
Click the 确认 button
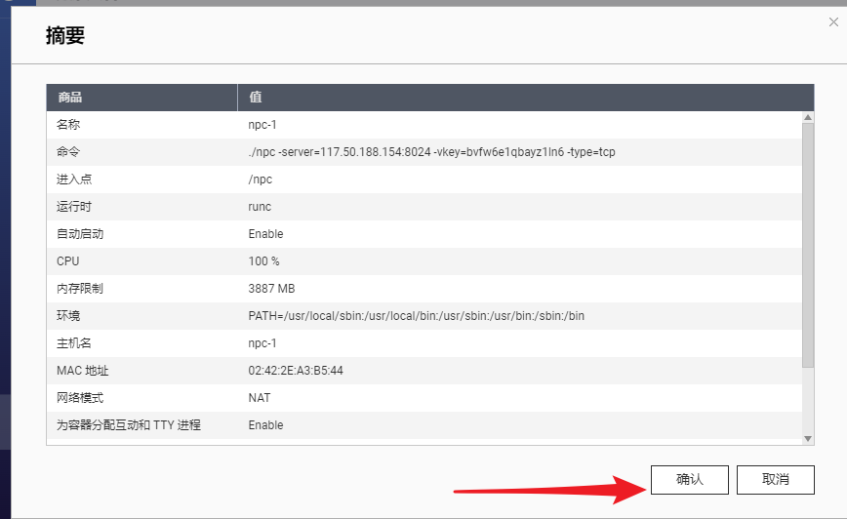point(689,479)
